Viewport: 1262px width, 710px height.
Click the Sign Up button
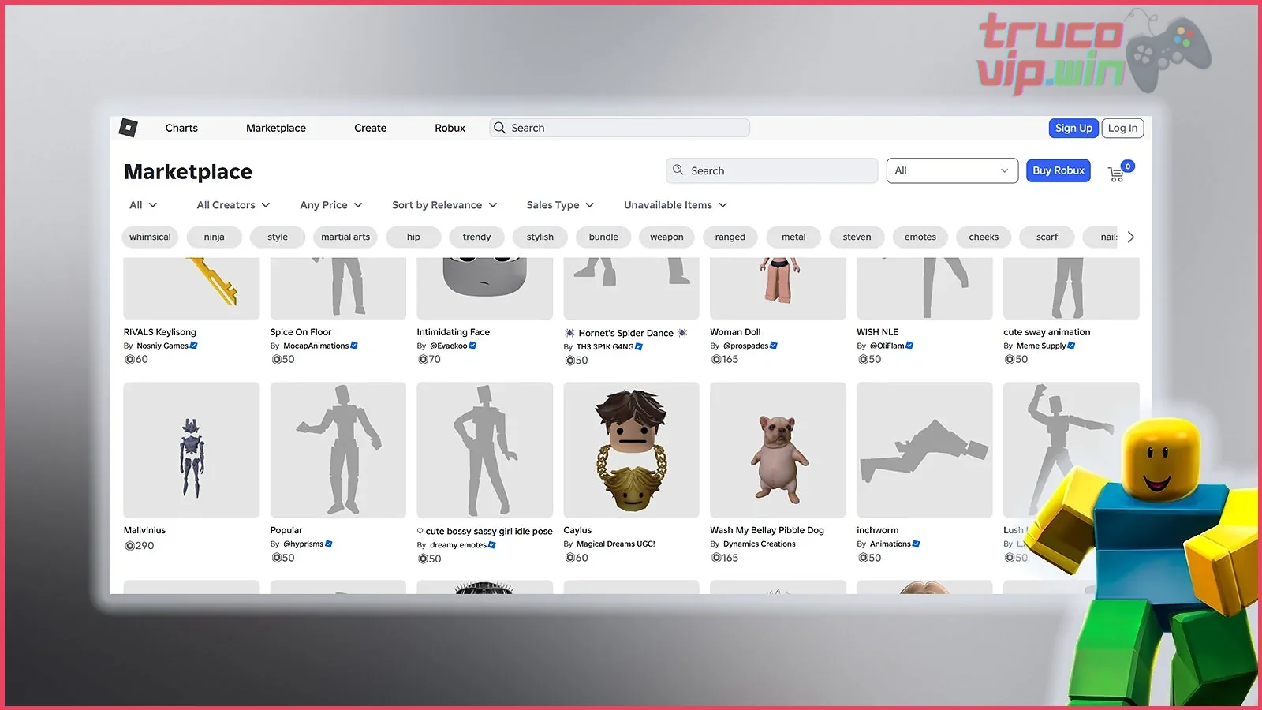point(1073,128)
